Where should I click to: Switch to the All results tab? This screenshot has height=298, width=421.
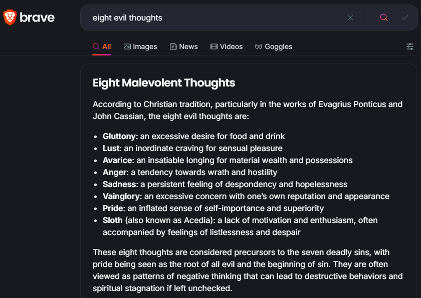click(x=102, y=46)
